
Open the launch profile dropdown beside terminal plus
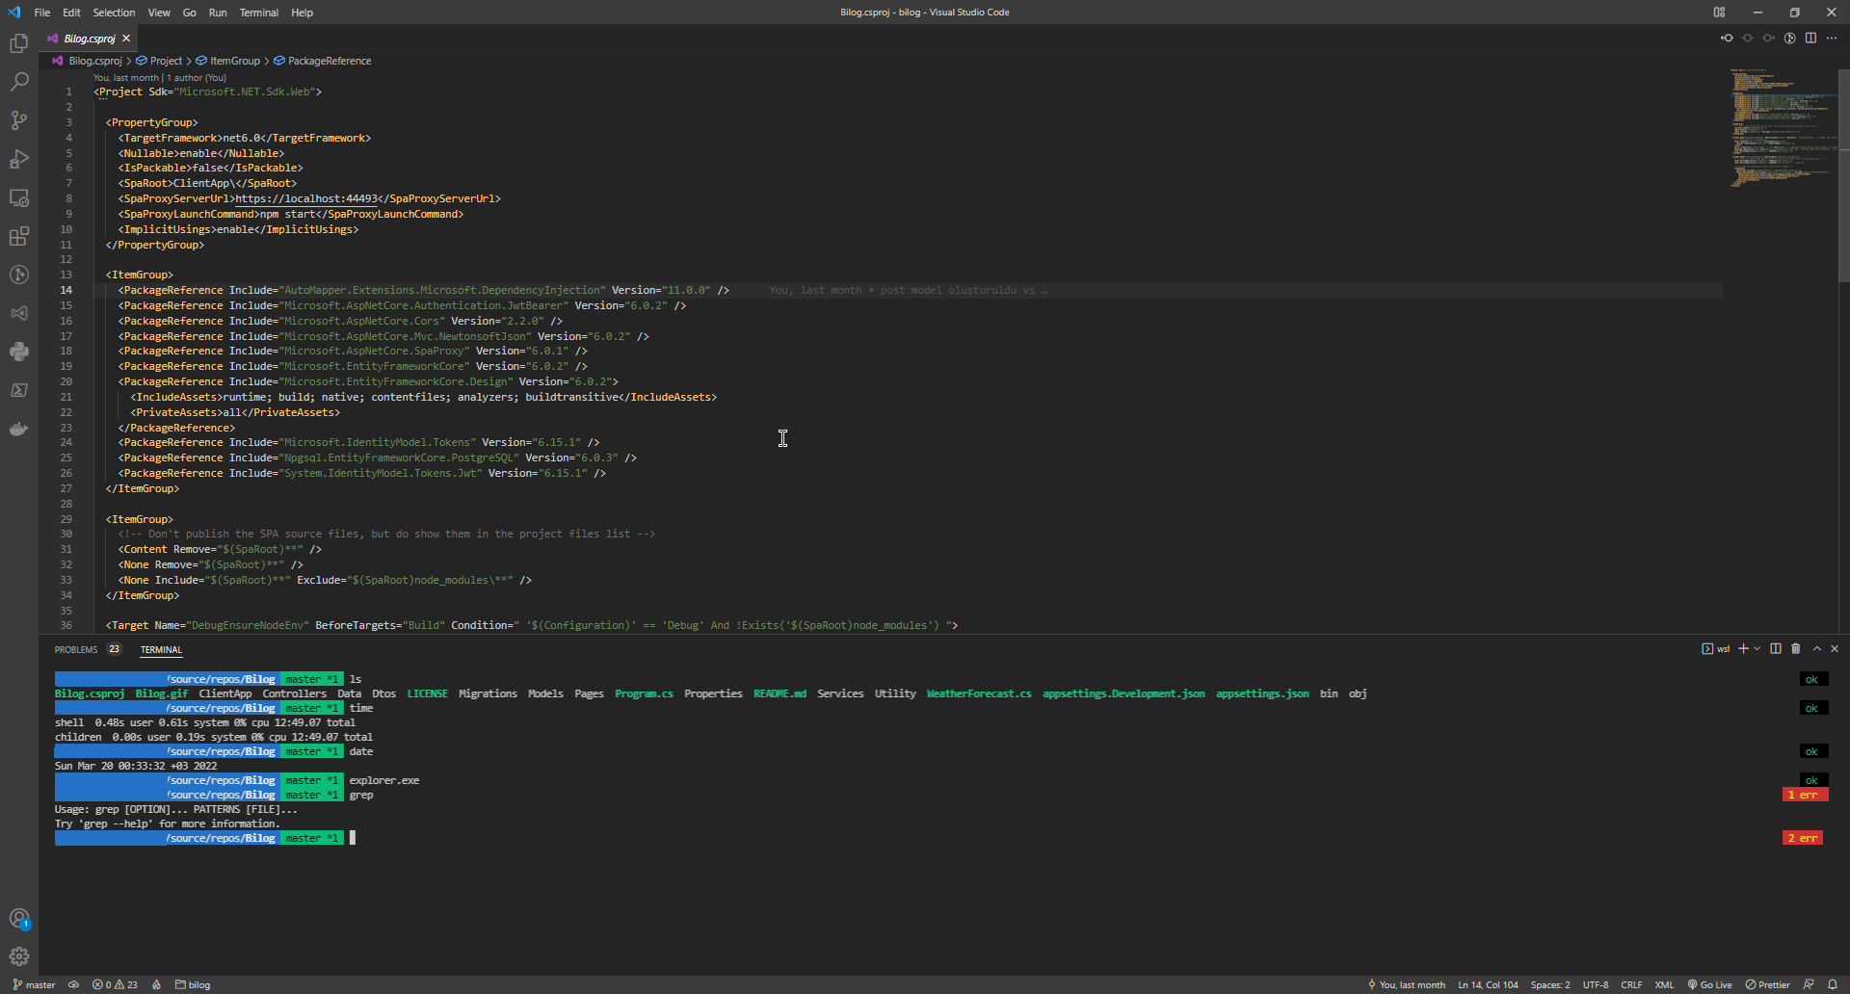point(1757,648)
